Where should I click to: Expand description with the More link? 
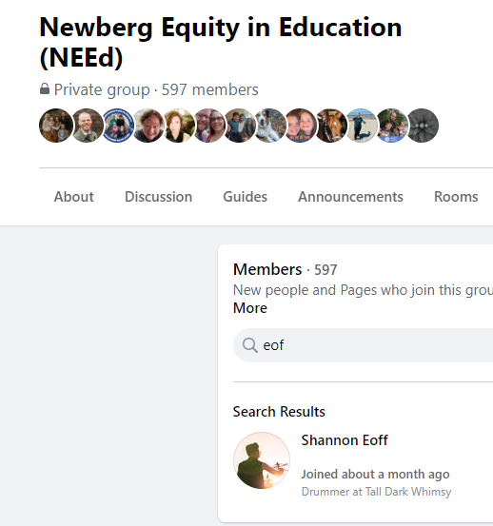point(250,308)
